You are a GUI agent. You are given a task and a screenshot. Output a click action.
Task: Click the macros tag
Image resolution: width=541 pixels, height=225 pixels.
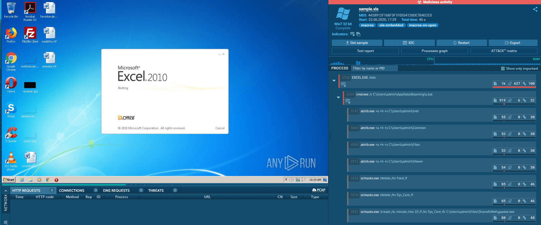(367, 25)
